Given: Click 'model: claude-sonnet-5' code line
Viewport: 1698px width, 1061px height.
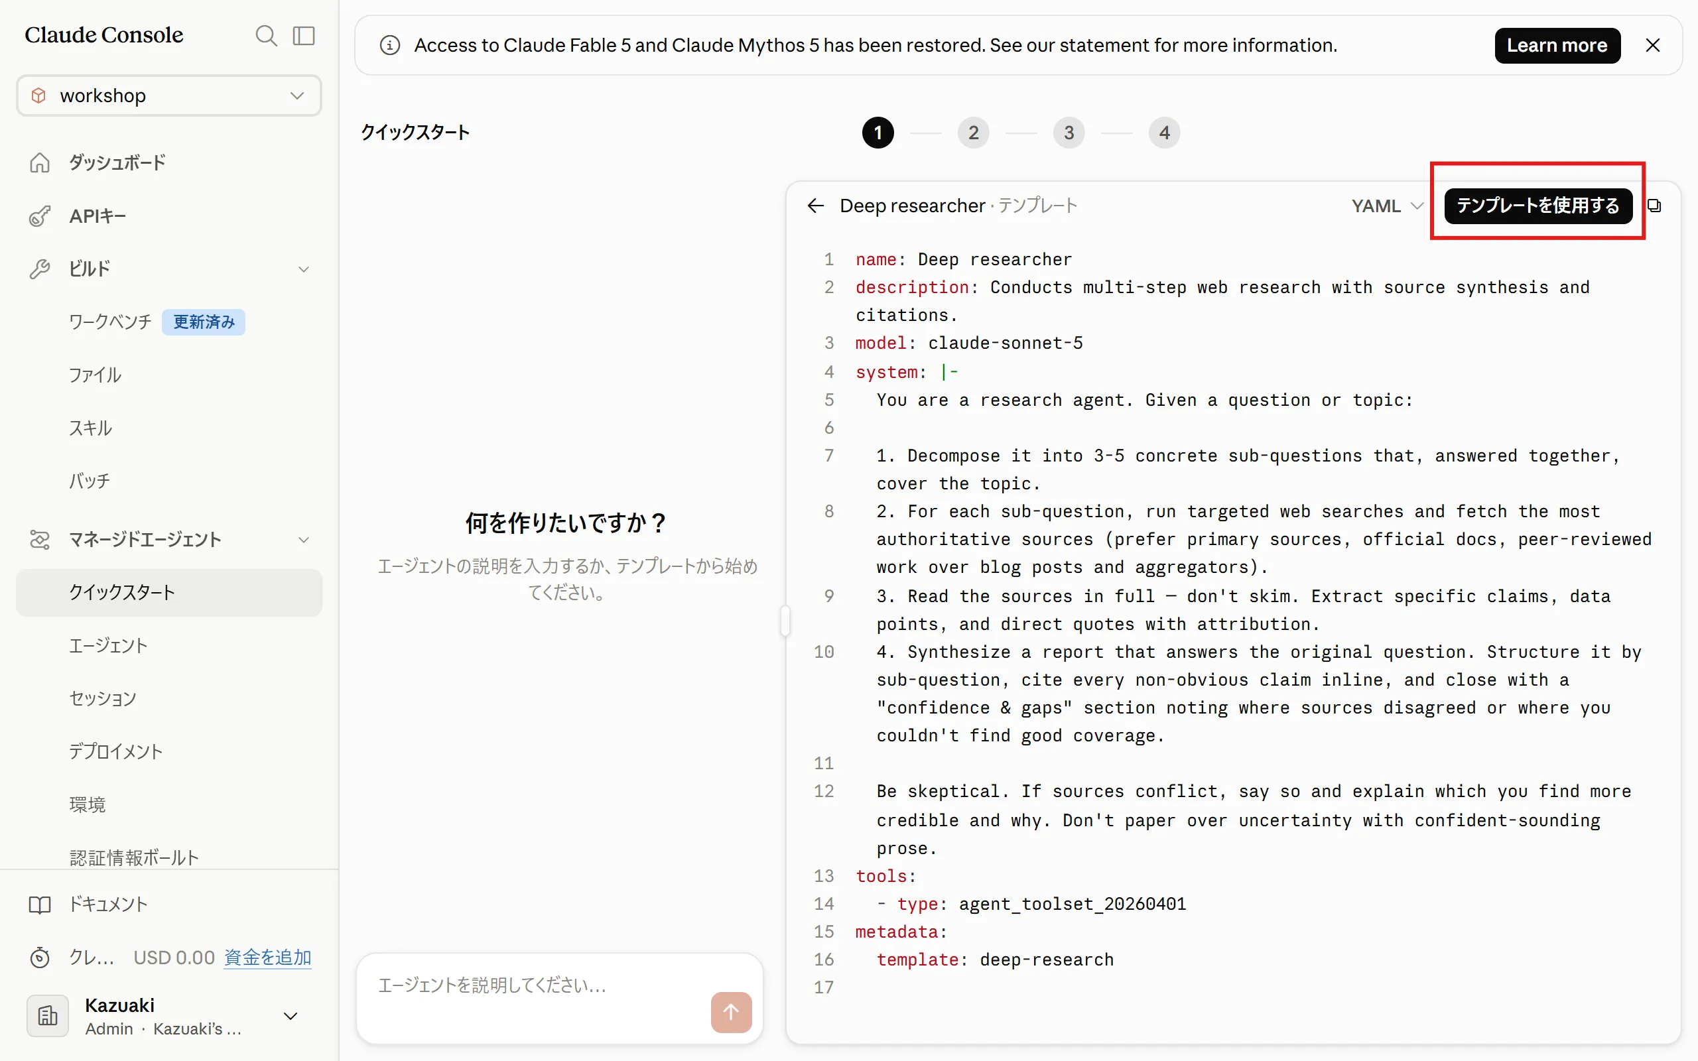Looking at the screenshot, I should [969, 343].
